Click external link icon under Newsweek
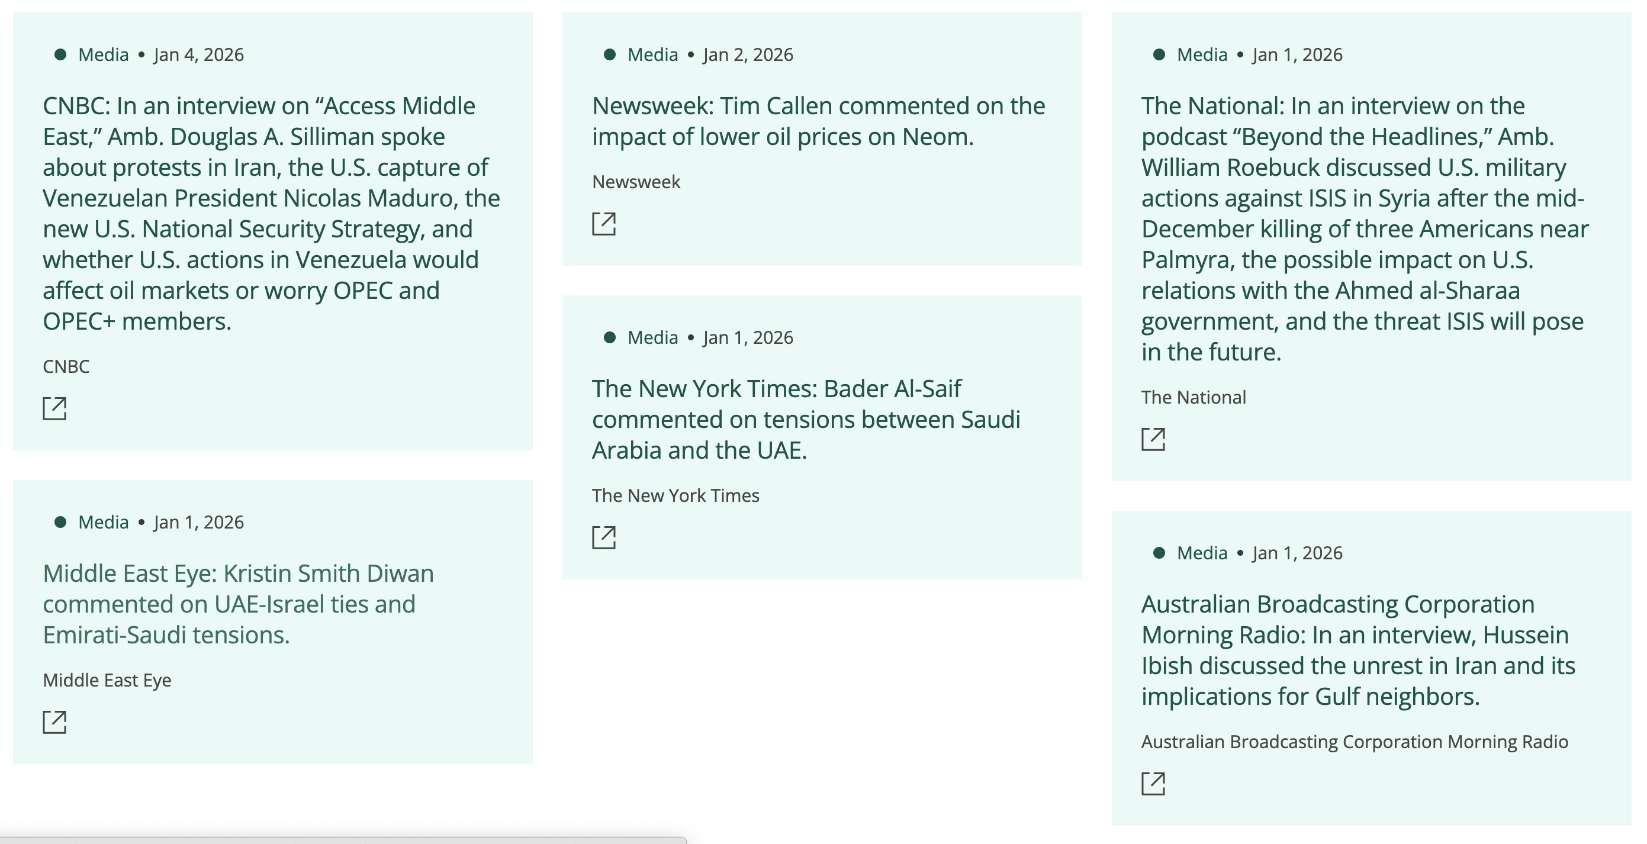The width and height of the screenshot is (1647, 844). [x=603, y=224]
